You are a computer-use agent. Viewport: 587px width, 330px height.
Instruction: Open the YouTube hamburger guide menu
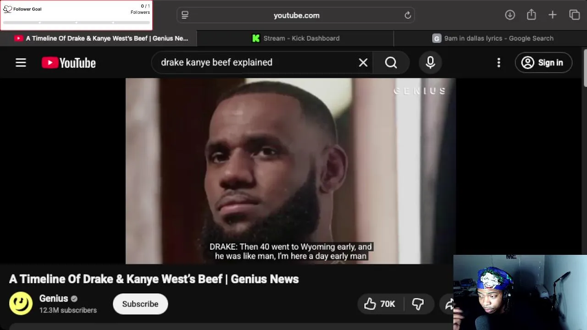coord(21,63)
